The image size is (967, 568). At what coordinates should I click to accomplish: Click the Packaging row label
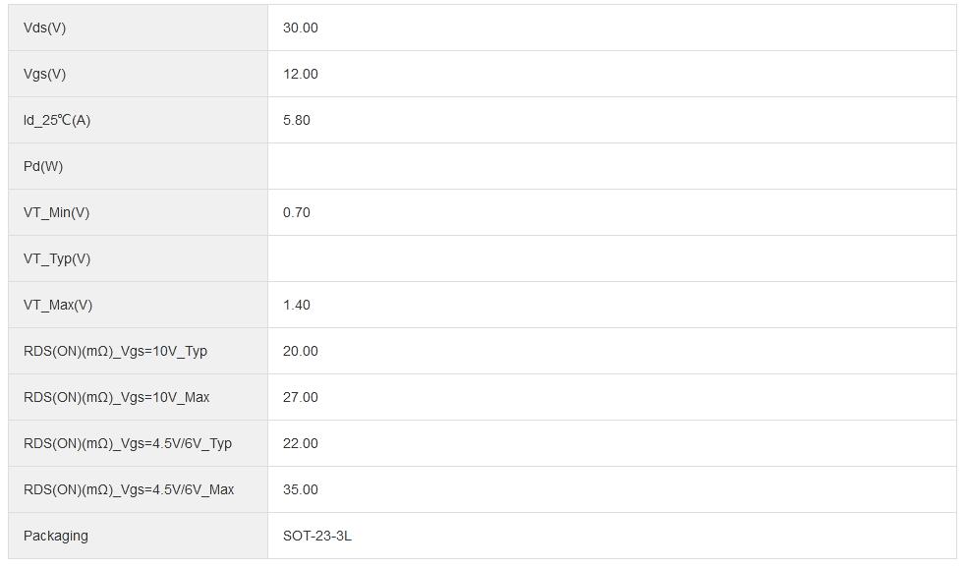pos(56,536)
